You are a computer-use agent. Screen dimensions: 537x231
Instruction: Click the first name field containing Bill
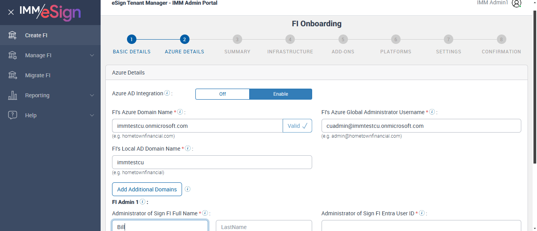160,226
